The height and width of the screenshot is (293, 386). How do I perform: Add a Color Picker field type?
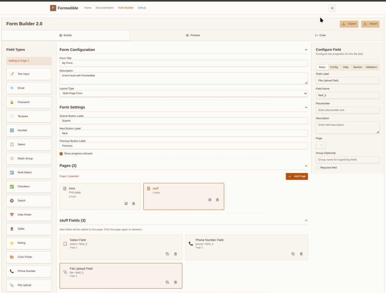[29, 257]
